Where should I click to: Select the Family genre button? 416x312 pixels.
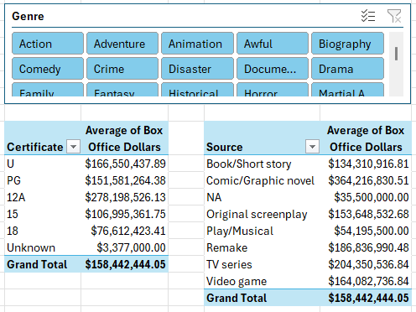(x=48, y=90)
